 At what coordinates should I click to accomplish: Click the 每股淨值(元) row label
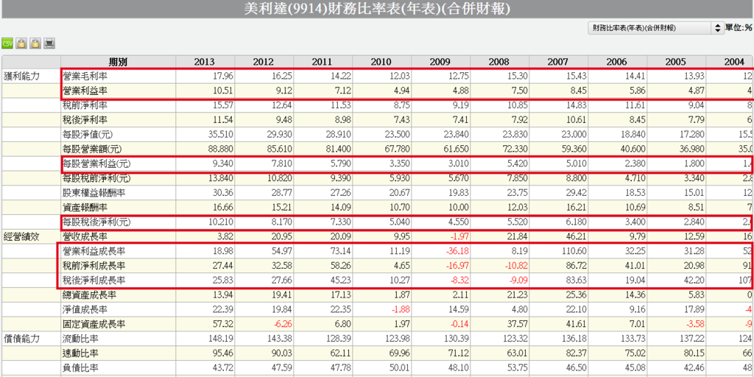[87, 134]
